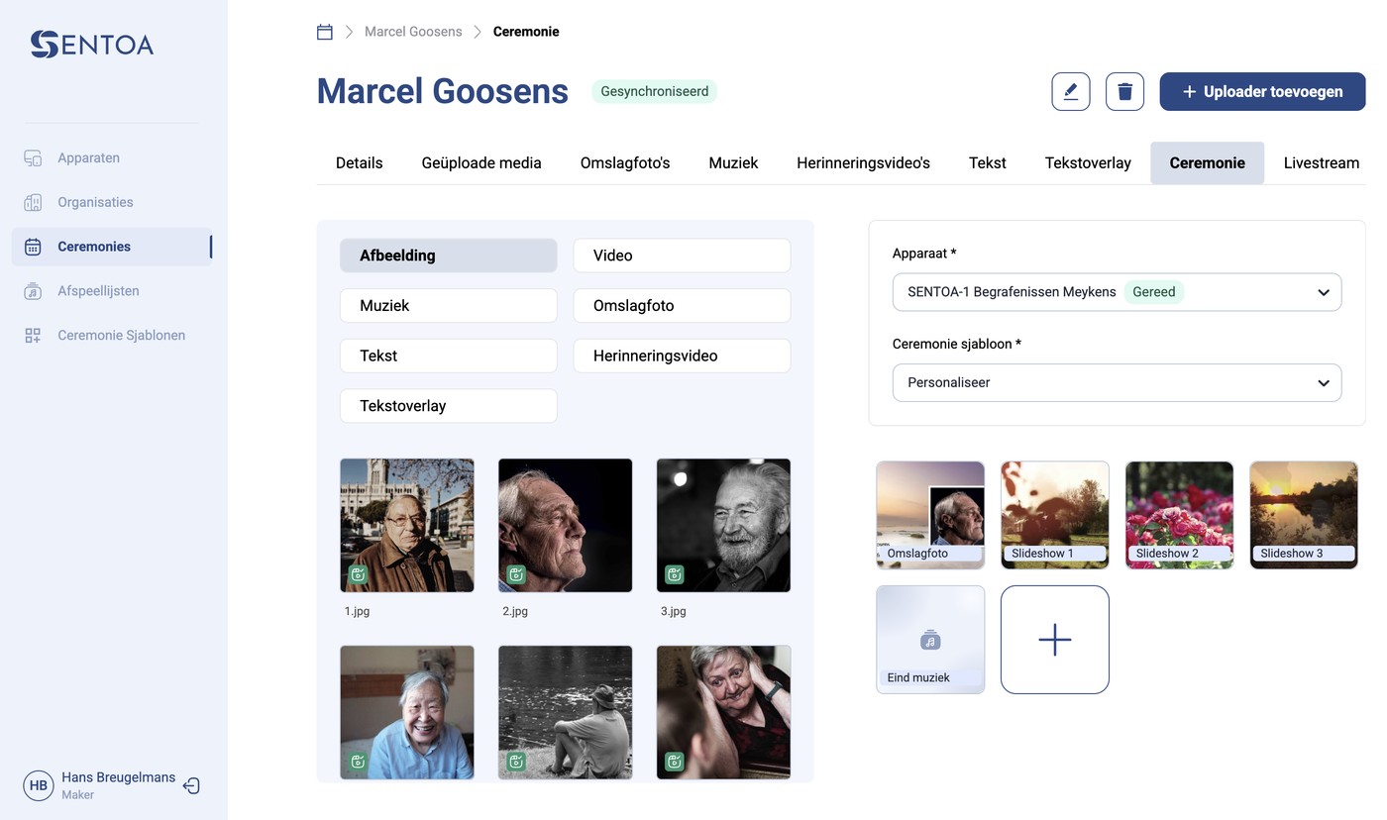Select the Herinneringsvideo media filter

[682, 356]
